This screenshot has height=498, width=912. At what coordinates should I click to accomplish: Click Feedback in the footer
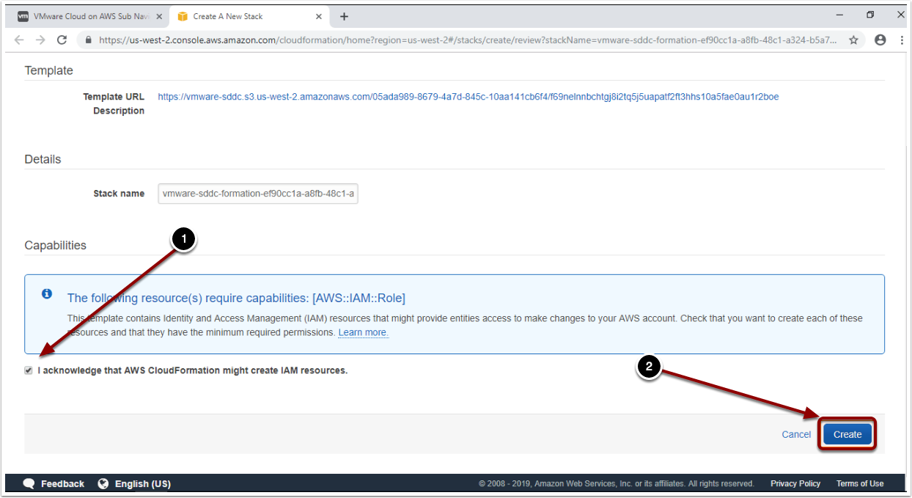pyautogui.click(x=54, y=484)
